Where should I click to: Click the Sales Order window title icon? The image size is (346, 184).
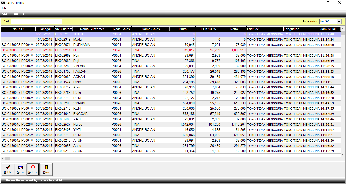[3, 3]
